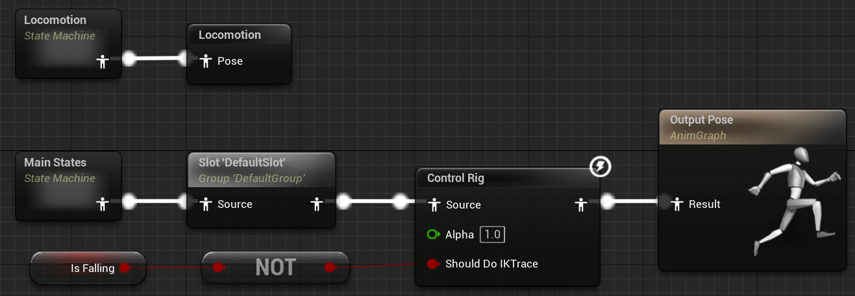This screenshot has width=855, height=296.
Task: Click the Pose label on Locomotion node
Action: tap(230, 61)
